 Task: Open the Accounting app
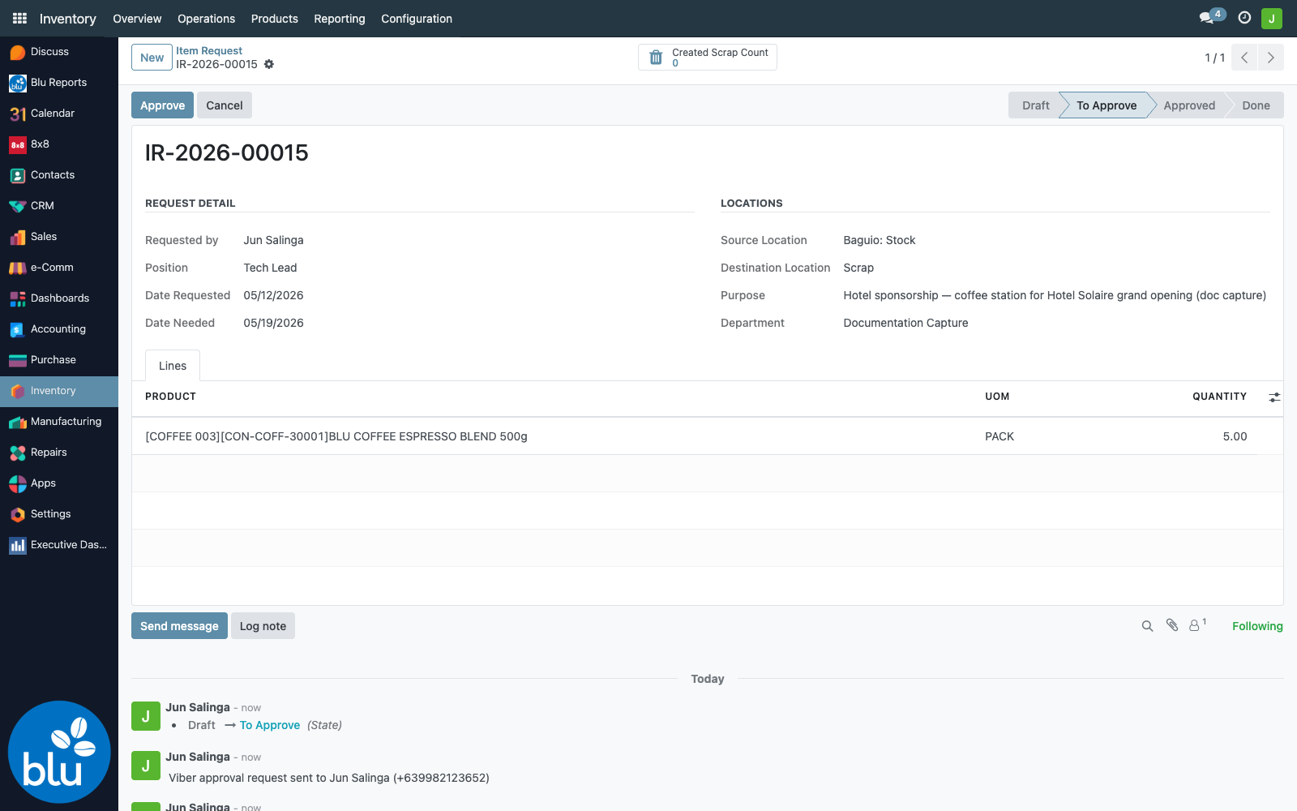[x=59, y=329]
